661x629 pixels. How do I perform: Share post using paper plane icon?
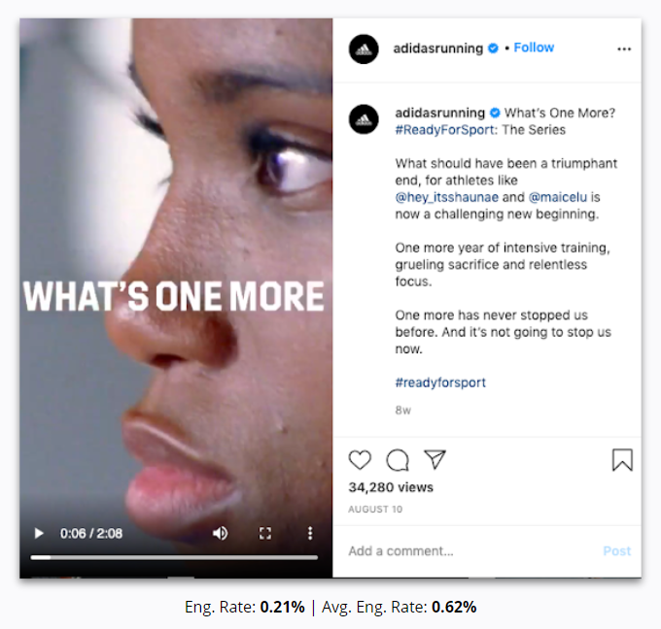point(435,459)
